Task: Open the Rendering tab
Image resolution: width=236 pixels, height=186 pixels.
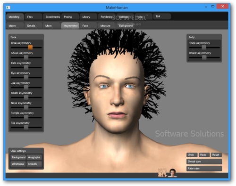Action: click(107, 17)
